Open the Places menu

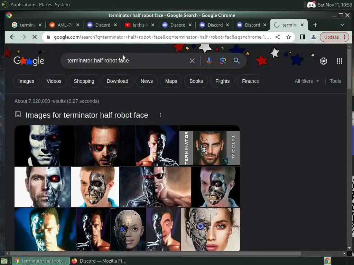[x=45, y=4]
